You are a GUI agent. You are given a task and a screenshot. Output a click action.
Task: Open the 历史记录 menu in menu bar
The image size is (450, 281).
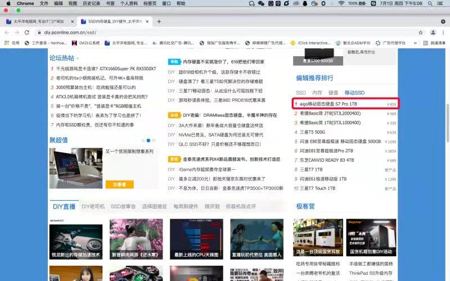click(91, 3)
